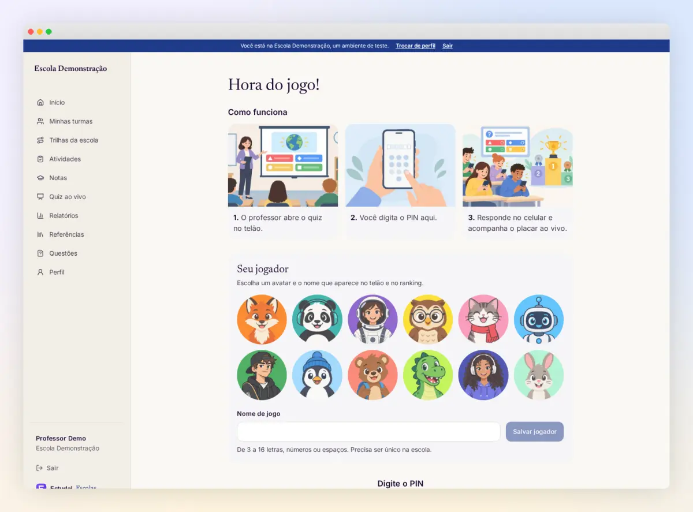Choose the penguin with blue beanie avatar
This screenshot has height=512, width=693.
(x=317, y=375)
